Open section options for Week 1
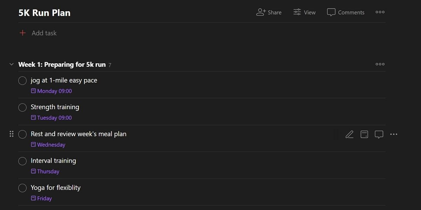Image resolution: width=421 pixels, height=210 pixels. click(380, 64)
